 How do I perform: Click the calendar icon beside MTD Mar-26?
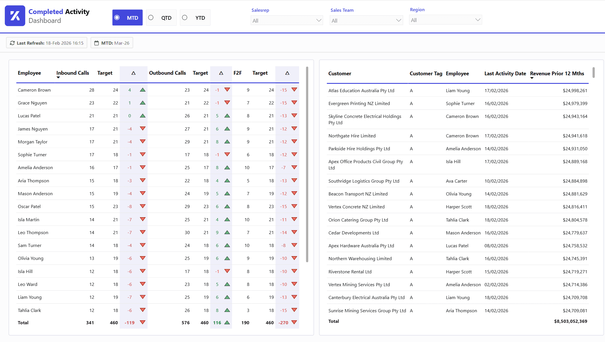(97, 43)
